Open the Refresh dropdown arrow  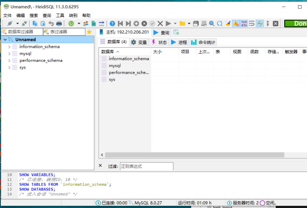pos(79,23)
